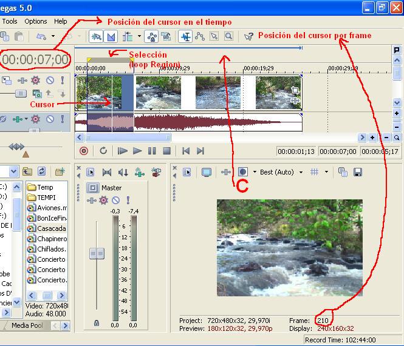The height and width of the screenshot is (346, 404).
Task: Click the Record button in transport bar
Action: [x=84, y=151]
